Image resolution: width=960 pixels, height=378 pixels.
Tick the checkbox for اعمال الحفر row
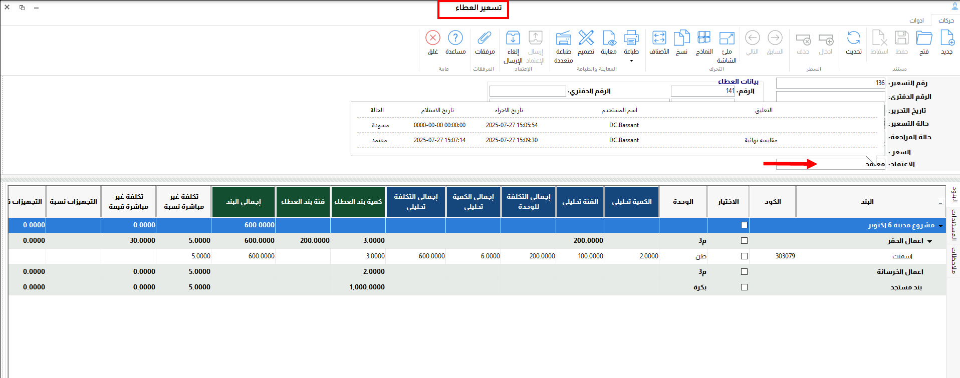click(744, 241)
